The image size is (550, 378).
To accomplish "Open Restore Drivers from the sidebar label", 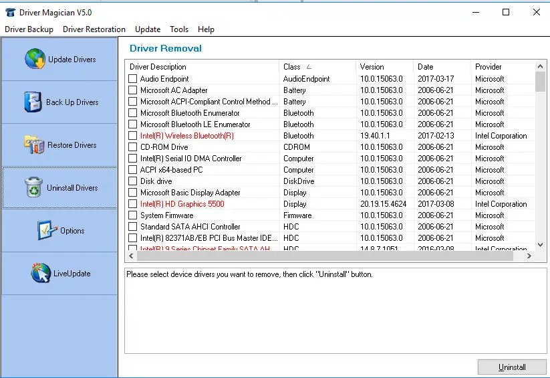I will click(x=72, y=145).
